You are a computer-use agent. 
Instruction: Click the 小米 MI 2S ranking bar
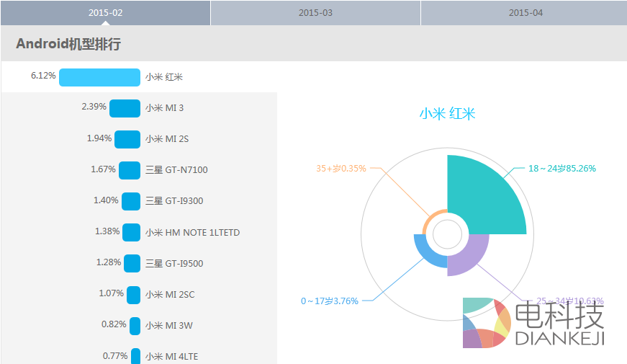(x=127, y=139)
